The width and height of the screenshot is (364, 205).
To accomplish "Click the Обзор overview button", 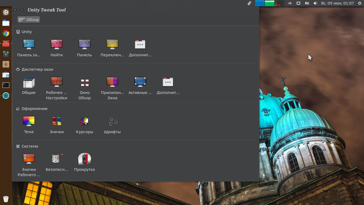I will [29, 19].
